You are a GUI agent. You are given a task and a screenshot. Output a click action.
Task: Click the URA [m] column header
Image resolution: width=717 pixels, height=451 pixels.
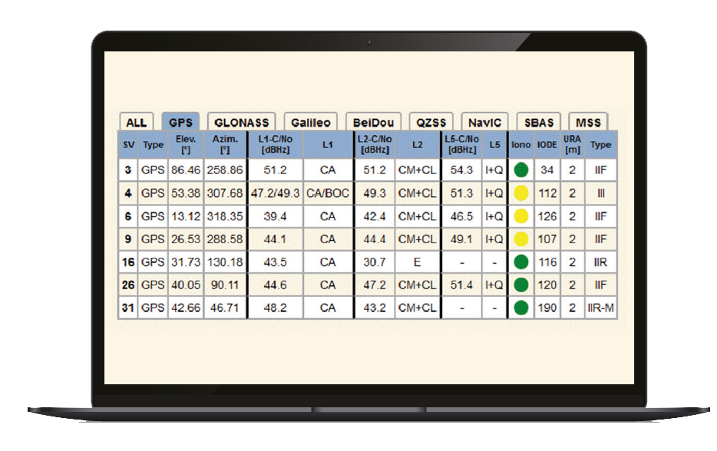572,145
